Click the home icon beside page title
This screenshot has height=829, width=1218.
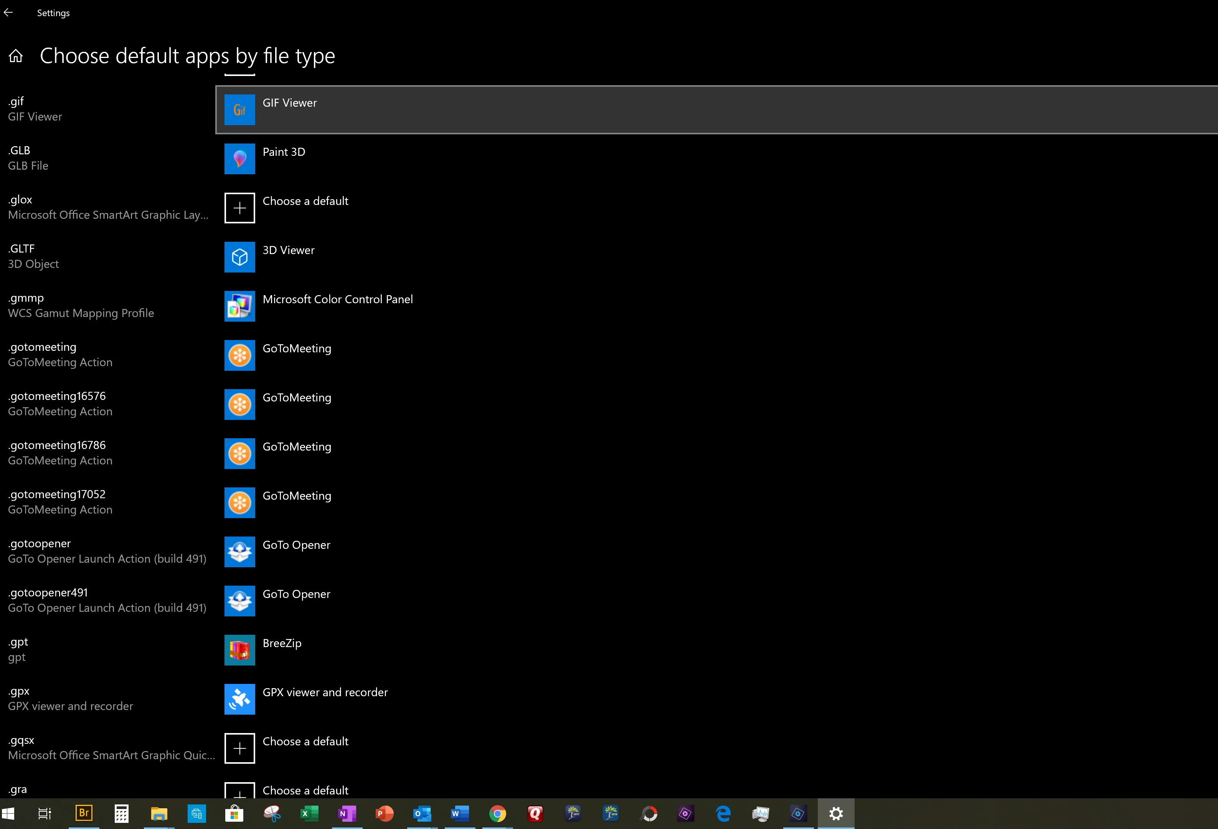click(x=16, y=56)
